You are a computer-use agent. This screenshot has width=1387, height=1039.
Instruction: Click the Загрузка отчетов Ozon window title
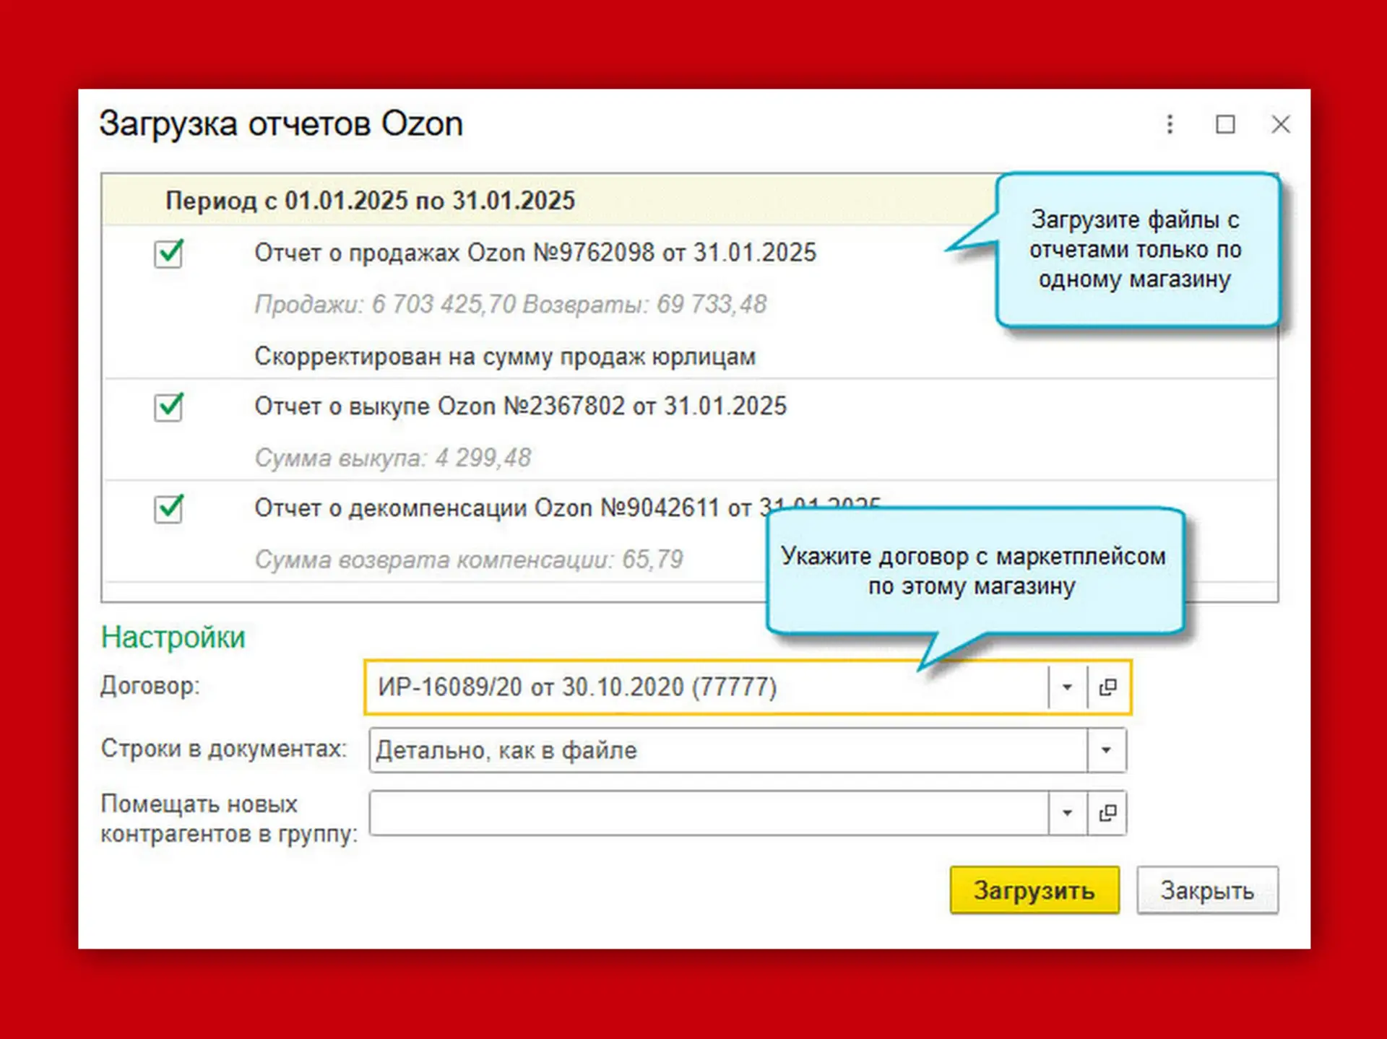[281, 123]
